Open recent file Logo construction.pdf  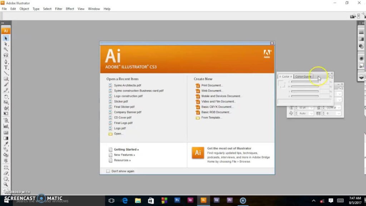coord(128,96)
